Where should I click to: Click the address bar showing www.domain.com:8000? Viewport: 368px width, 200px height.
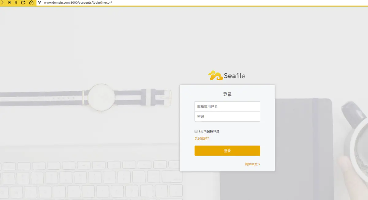coord(202,2)
